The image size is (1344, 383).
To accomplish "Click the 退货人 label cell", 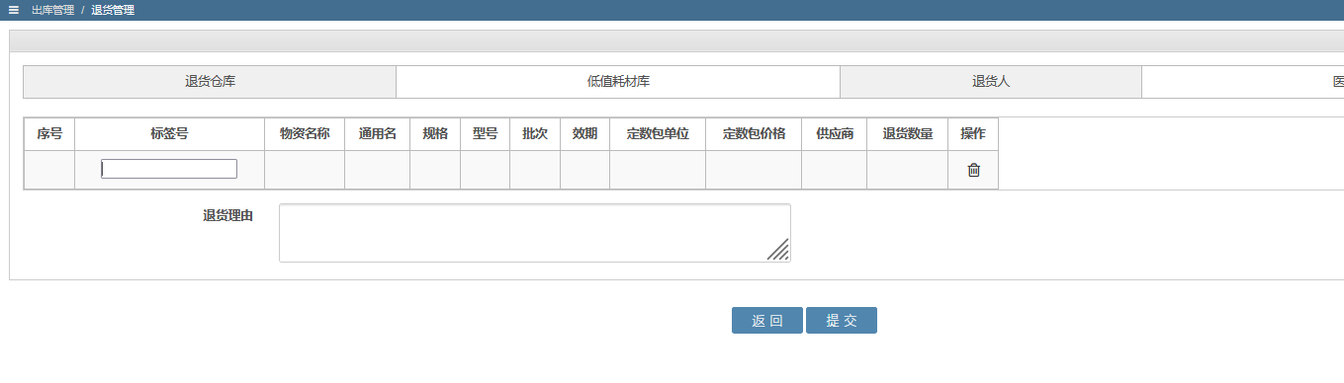I will [991, 82].
